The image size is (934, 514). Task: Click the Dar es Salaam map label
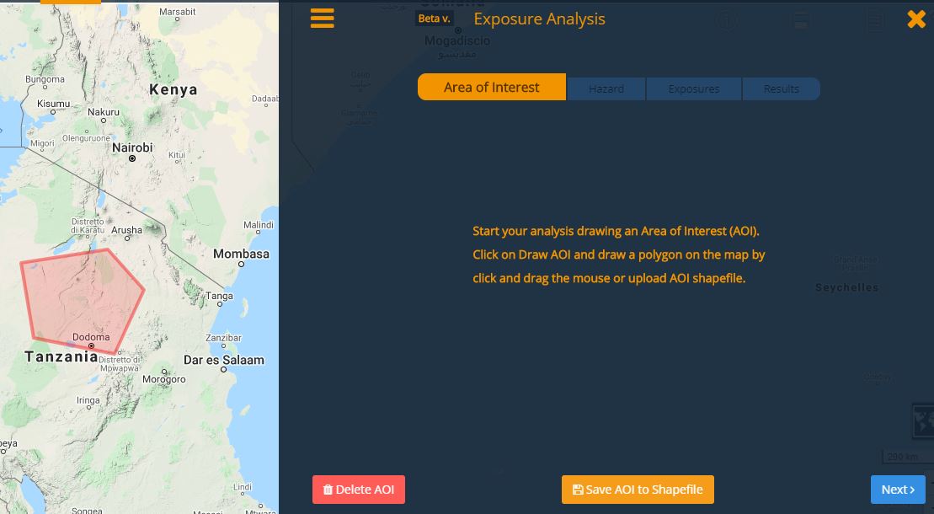click(x=224, y=360)
